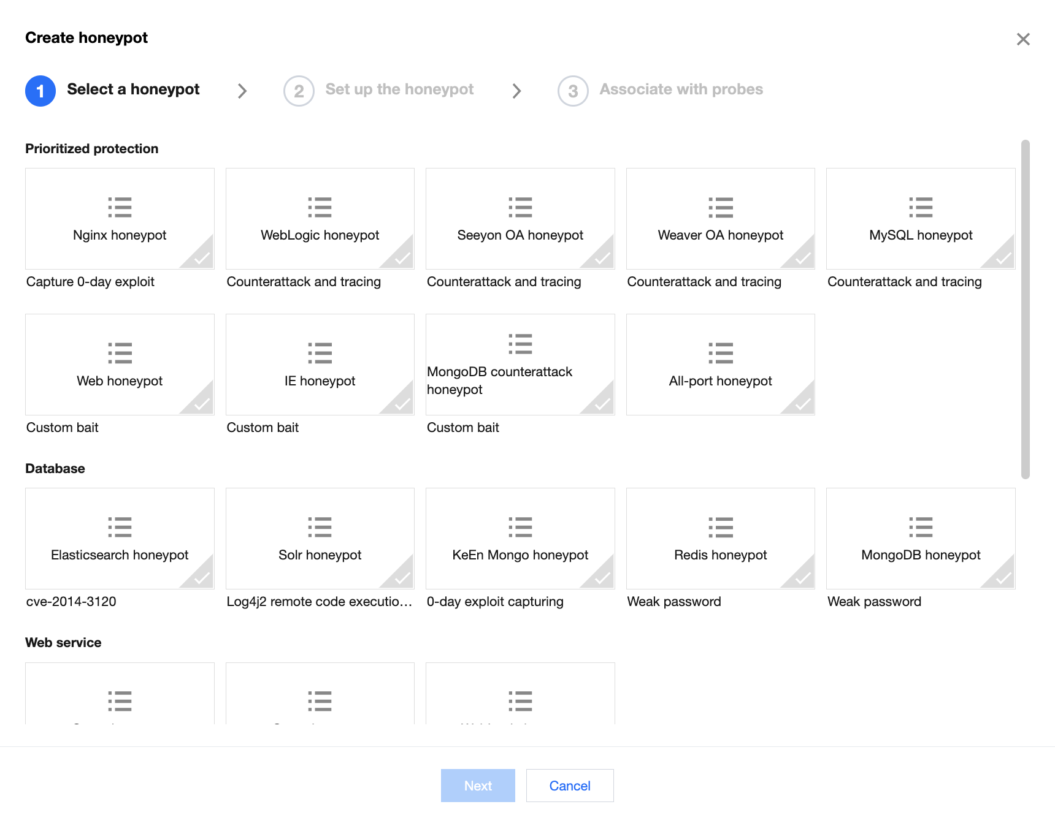Toggle the checkmark on MongoDB honeypot card
This screenshot has height=826, width=1055.
point(1003,578)
